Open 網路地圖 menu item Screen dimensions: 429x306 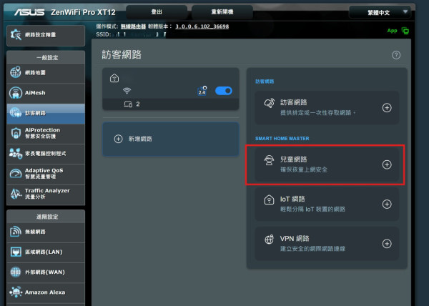[46, 72]
